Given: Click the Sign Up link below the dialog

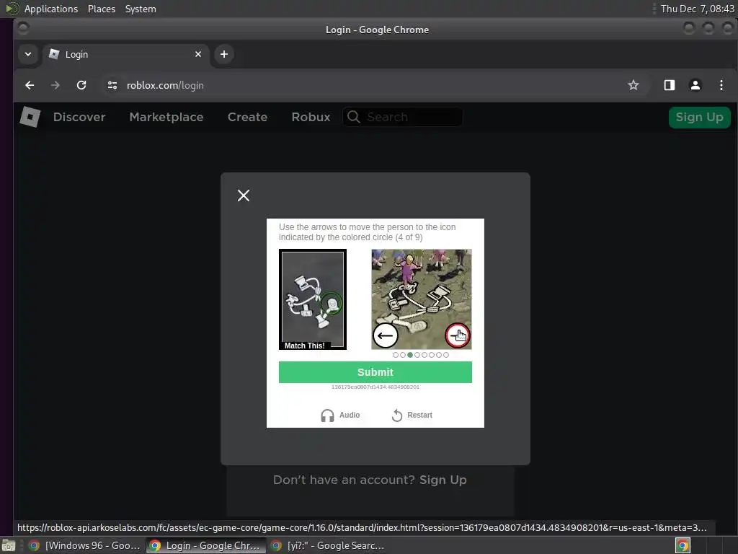Looking at the screenshot, I should (443, 480).
